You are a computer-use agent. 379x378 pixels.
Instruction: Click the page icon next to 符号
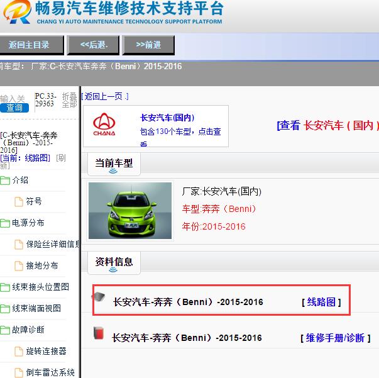tap(19, 202)
